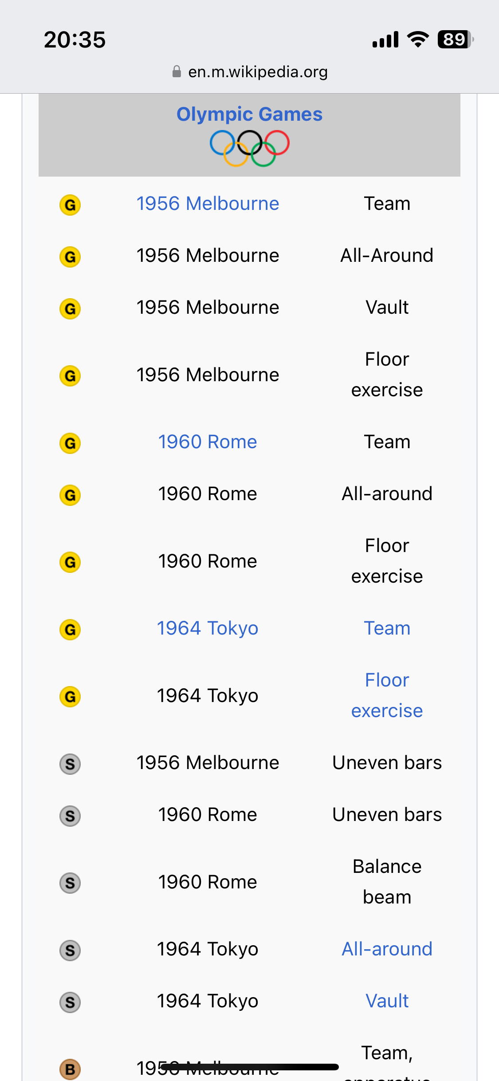
Task: Follow the blue Floor exercise link
Action: pyautogui.click(x=387, y=695)
